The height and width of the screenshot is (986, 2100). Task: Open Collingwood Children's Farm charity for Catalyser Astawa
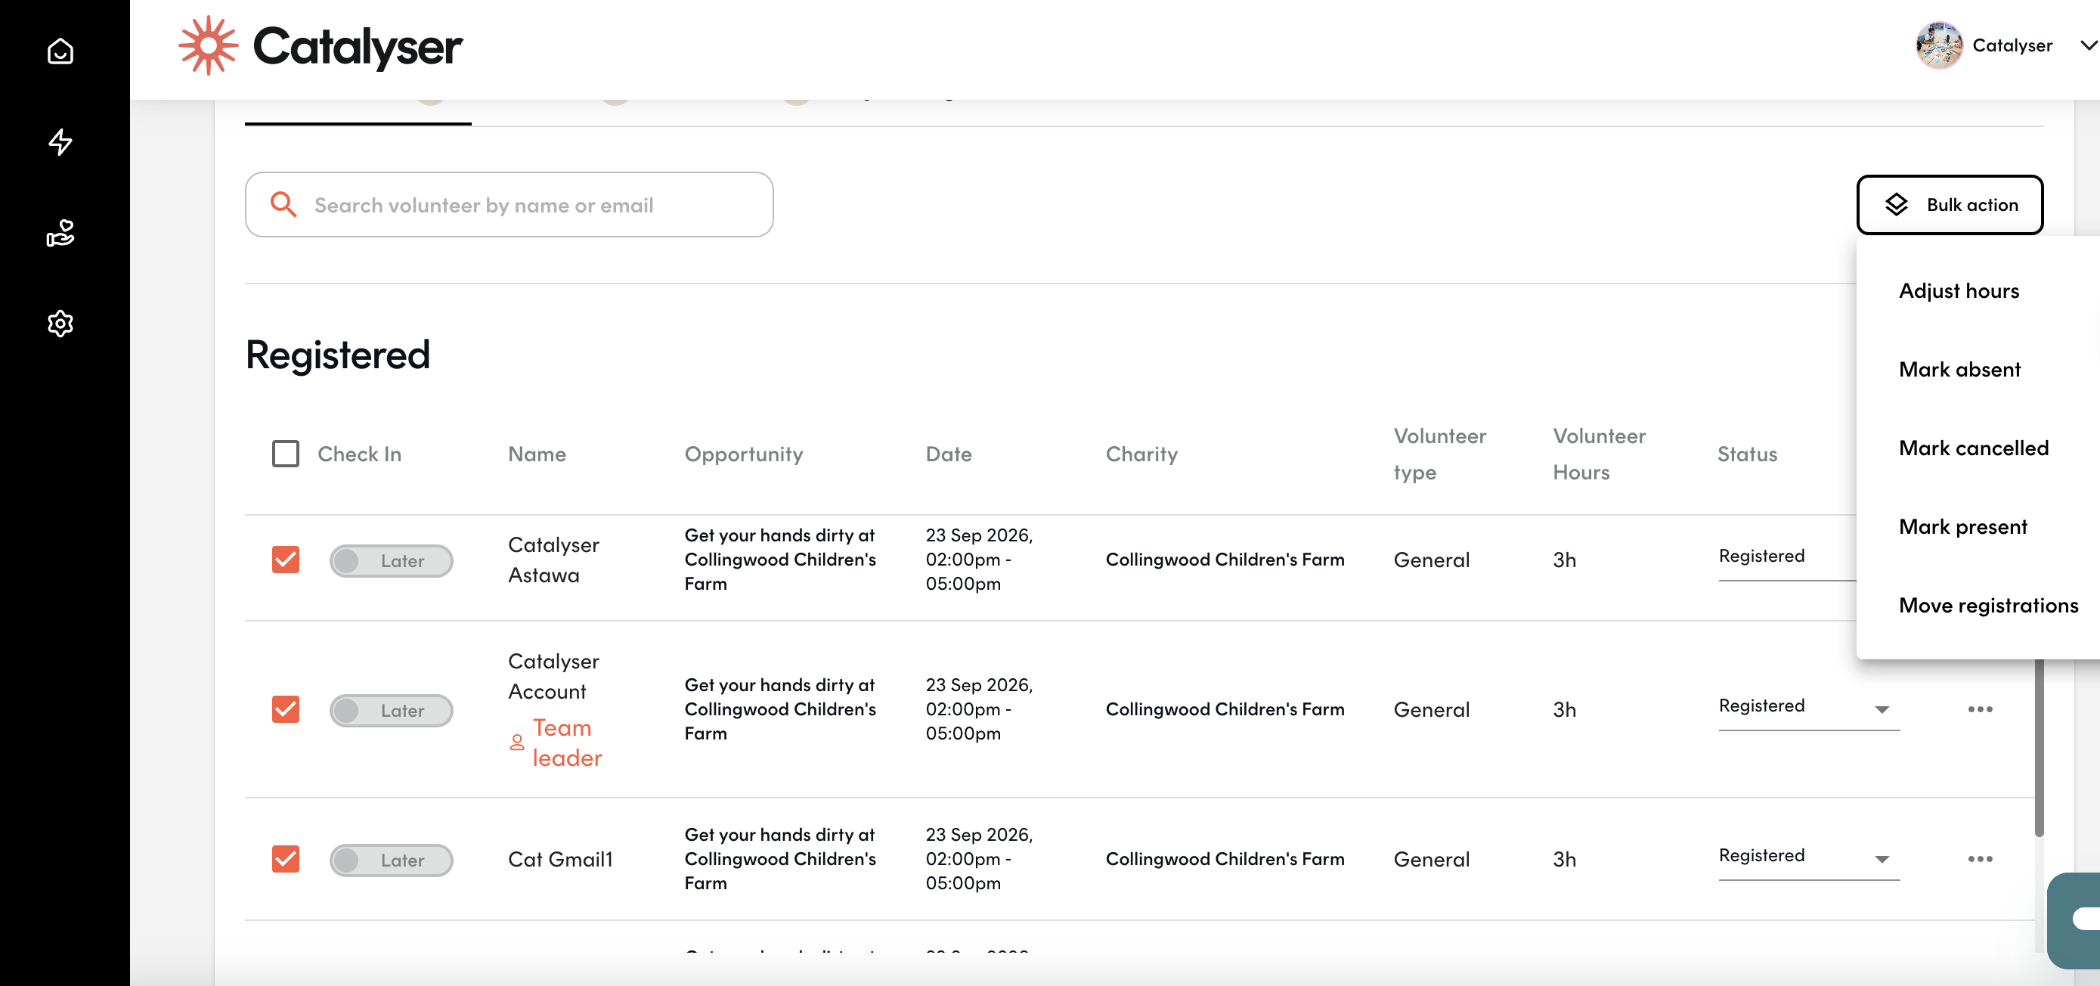[1225, 560]
